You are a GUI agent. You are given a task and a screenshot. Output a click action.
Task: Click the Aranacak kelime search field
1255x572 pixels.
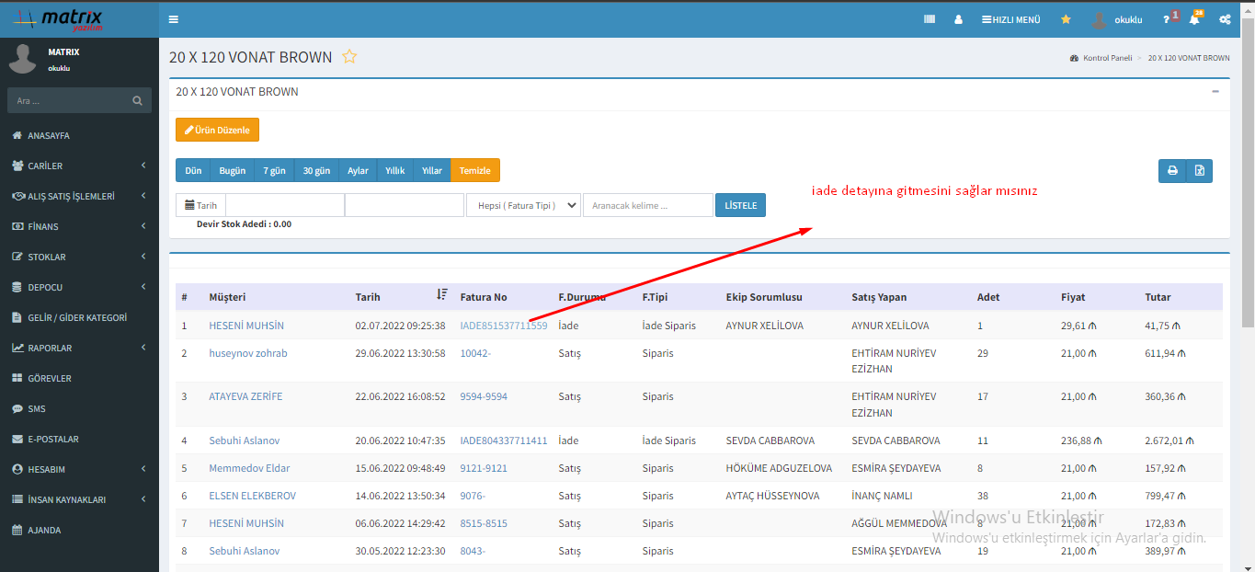click(647, 205)
